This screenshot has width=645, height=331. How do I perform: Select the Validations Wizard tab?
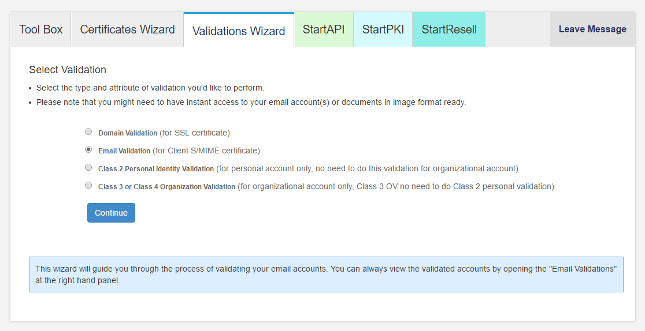click(239, 31)
